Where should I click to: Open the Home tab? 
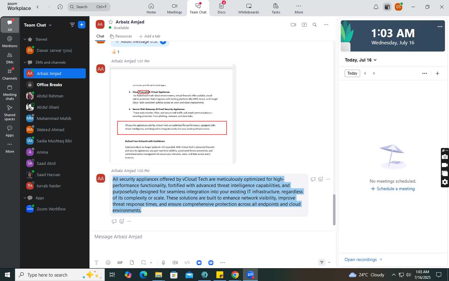click(151, 8)
